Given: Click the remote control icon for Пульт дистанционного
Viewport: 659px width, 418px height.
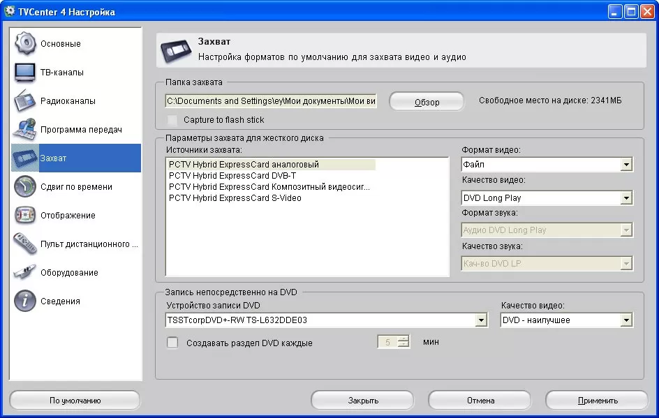Looking at the screenshot, I should [25, 244].
